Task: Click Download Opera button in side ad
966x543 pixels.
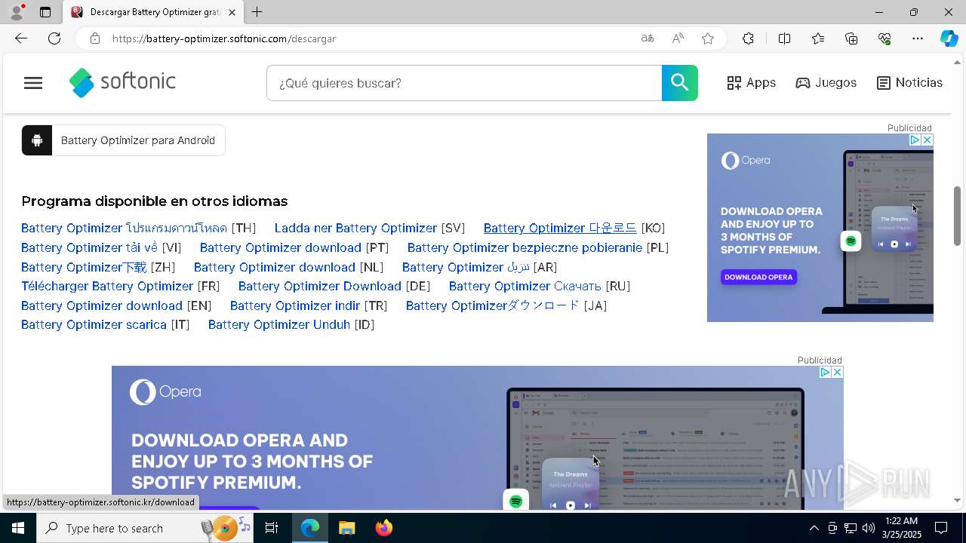Action: click(x=758, y=277)
